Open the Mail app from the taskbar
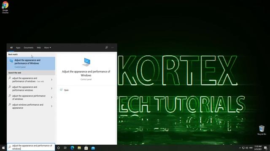This screenshot has height=151, width=270. [x=93, y=148]
